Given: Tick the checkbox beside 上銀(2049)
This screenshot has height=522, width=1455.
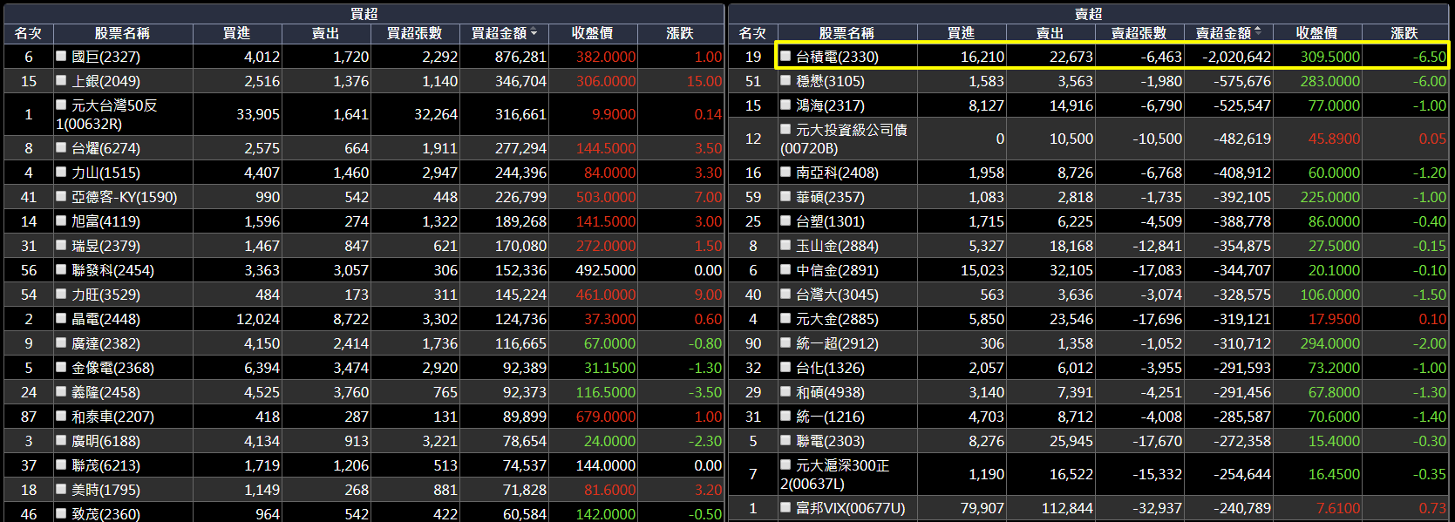Looking at the screenshot, I should pos(61,80).
